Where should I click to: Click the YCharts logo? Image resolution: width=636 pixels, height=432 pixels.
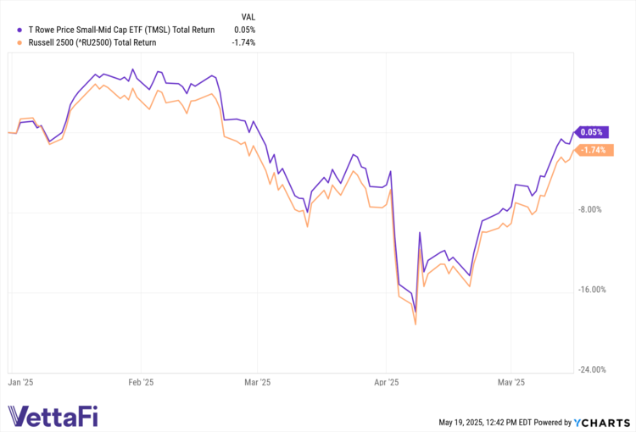[x=603, y=421]
